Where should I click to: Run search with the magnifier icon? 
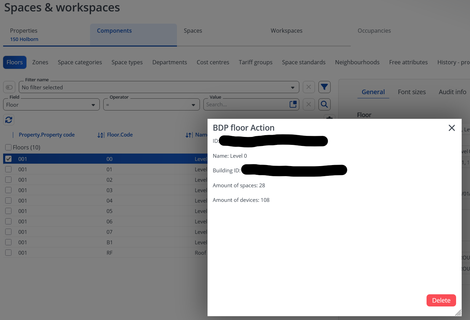(324, 104)
